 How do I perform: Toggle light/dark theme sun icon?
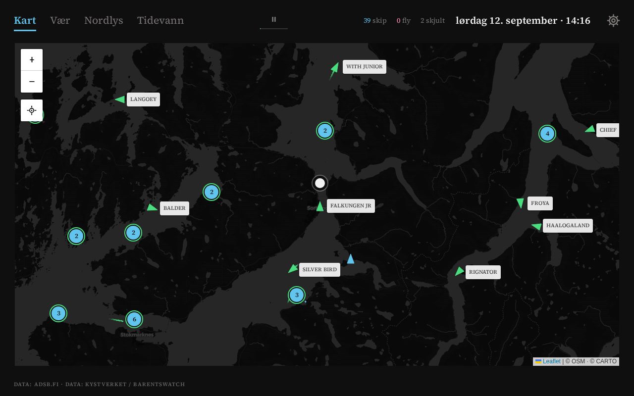613,20
